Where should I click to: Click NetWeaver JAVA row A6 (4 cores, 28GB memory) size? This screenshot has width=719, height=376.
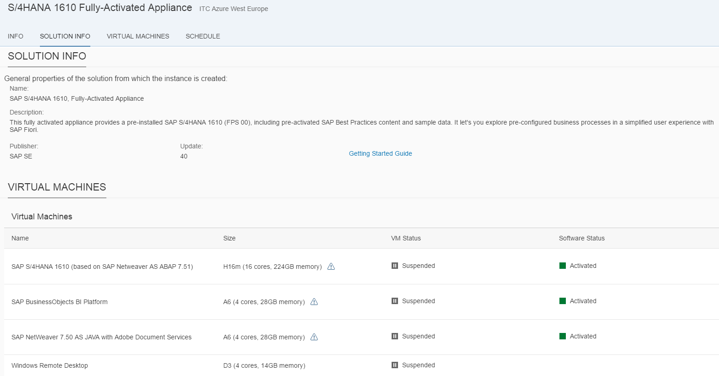pos(264,337)
